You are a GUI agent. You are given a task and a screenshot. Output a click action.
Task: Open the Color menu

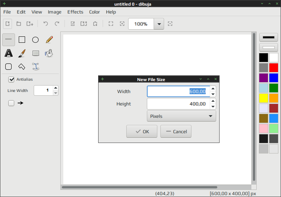pos(94,12)
